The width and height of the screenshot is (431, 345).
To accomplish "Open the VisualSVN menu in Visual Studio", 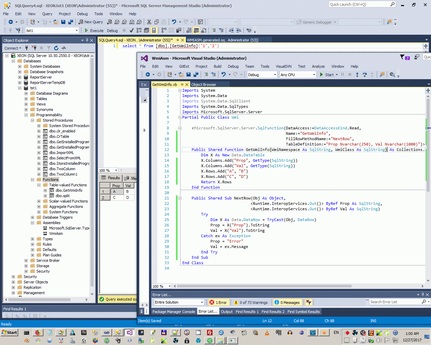I will tap(284, 66).
